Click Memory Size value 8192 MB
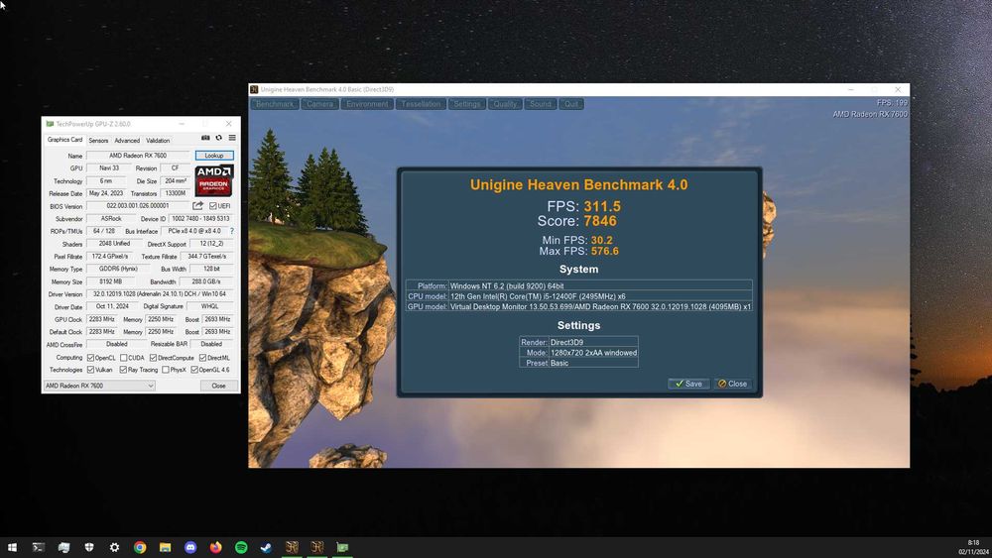992x558 pixels. point(111,281)
